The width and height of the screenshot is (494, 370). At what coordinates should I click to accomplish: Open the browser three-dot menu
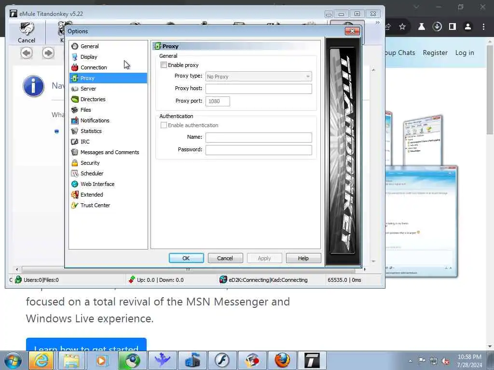pyautogui.click(x=483, y=27)
